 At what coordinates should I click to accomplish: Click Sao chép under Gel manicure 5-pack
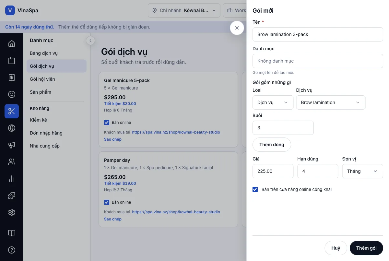[x=113, y=139]
